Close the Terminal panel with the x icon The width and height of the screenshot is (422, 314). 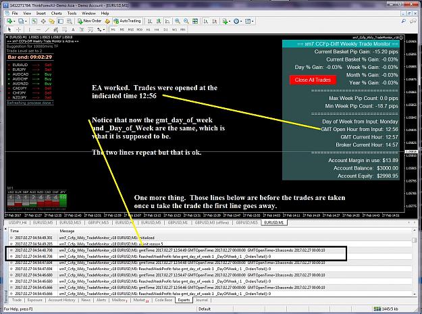pos(5,228)
